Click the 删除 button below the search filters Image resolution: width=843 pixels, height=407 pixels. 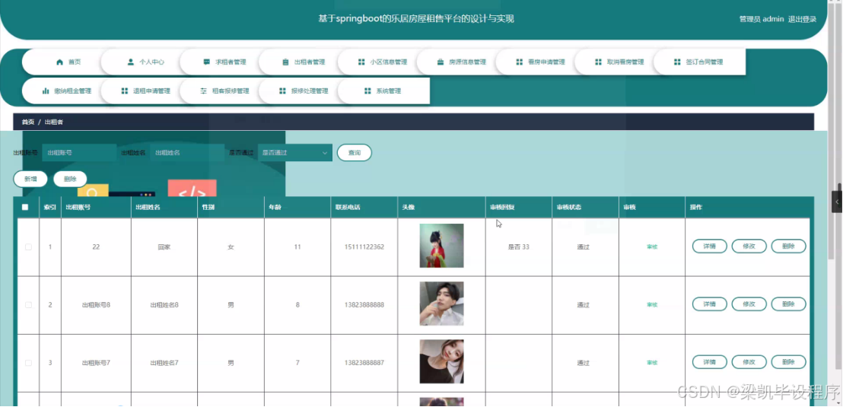click(70, 179)
